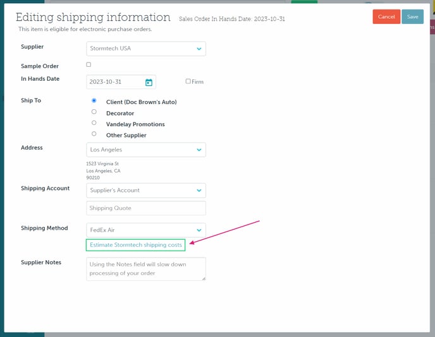Click the In Hands Date field
Viewport: 435px width, 337px height.
click(114, 82)
